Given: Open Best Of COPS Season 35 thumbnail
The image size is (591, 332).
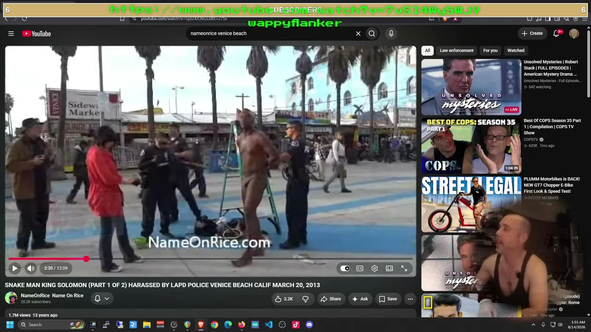Looking at the screenshot, I should point(471,145).
